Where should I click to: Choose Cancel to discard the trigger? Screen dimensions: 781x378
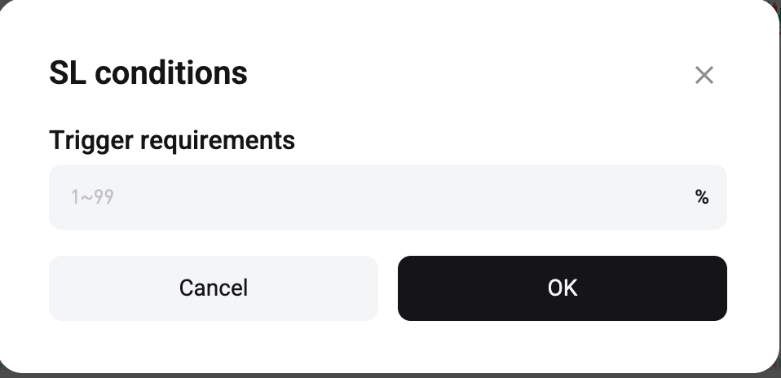point(214,288)
